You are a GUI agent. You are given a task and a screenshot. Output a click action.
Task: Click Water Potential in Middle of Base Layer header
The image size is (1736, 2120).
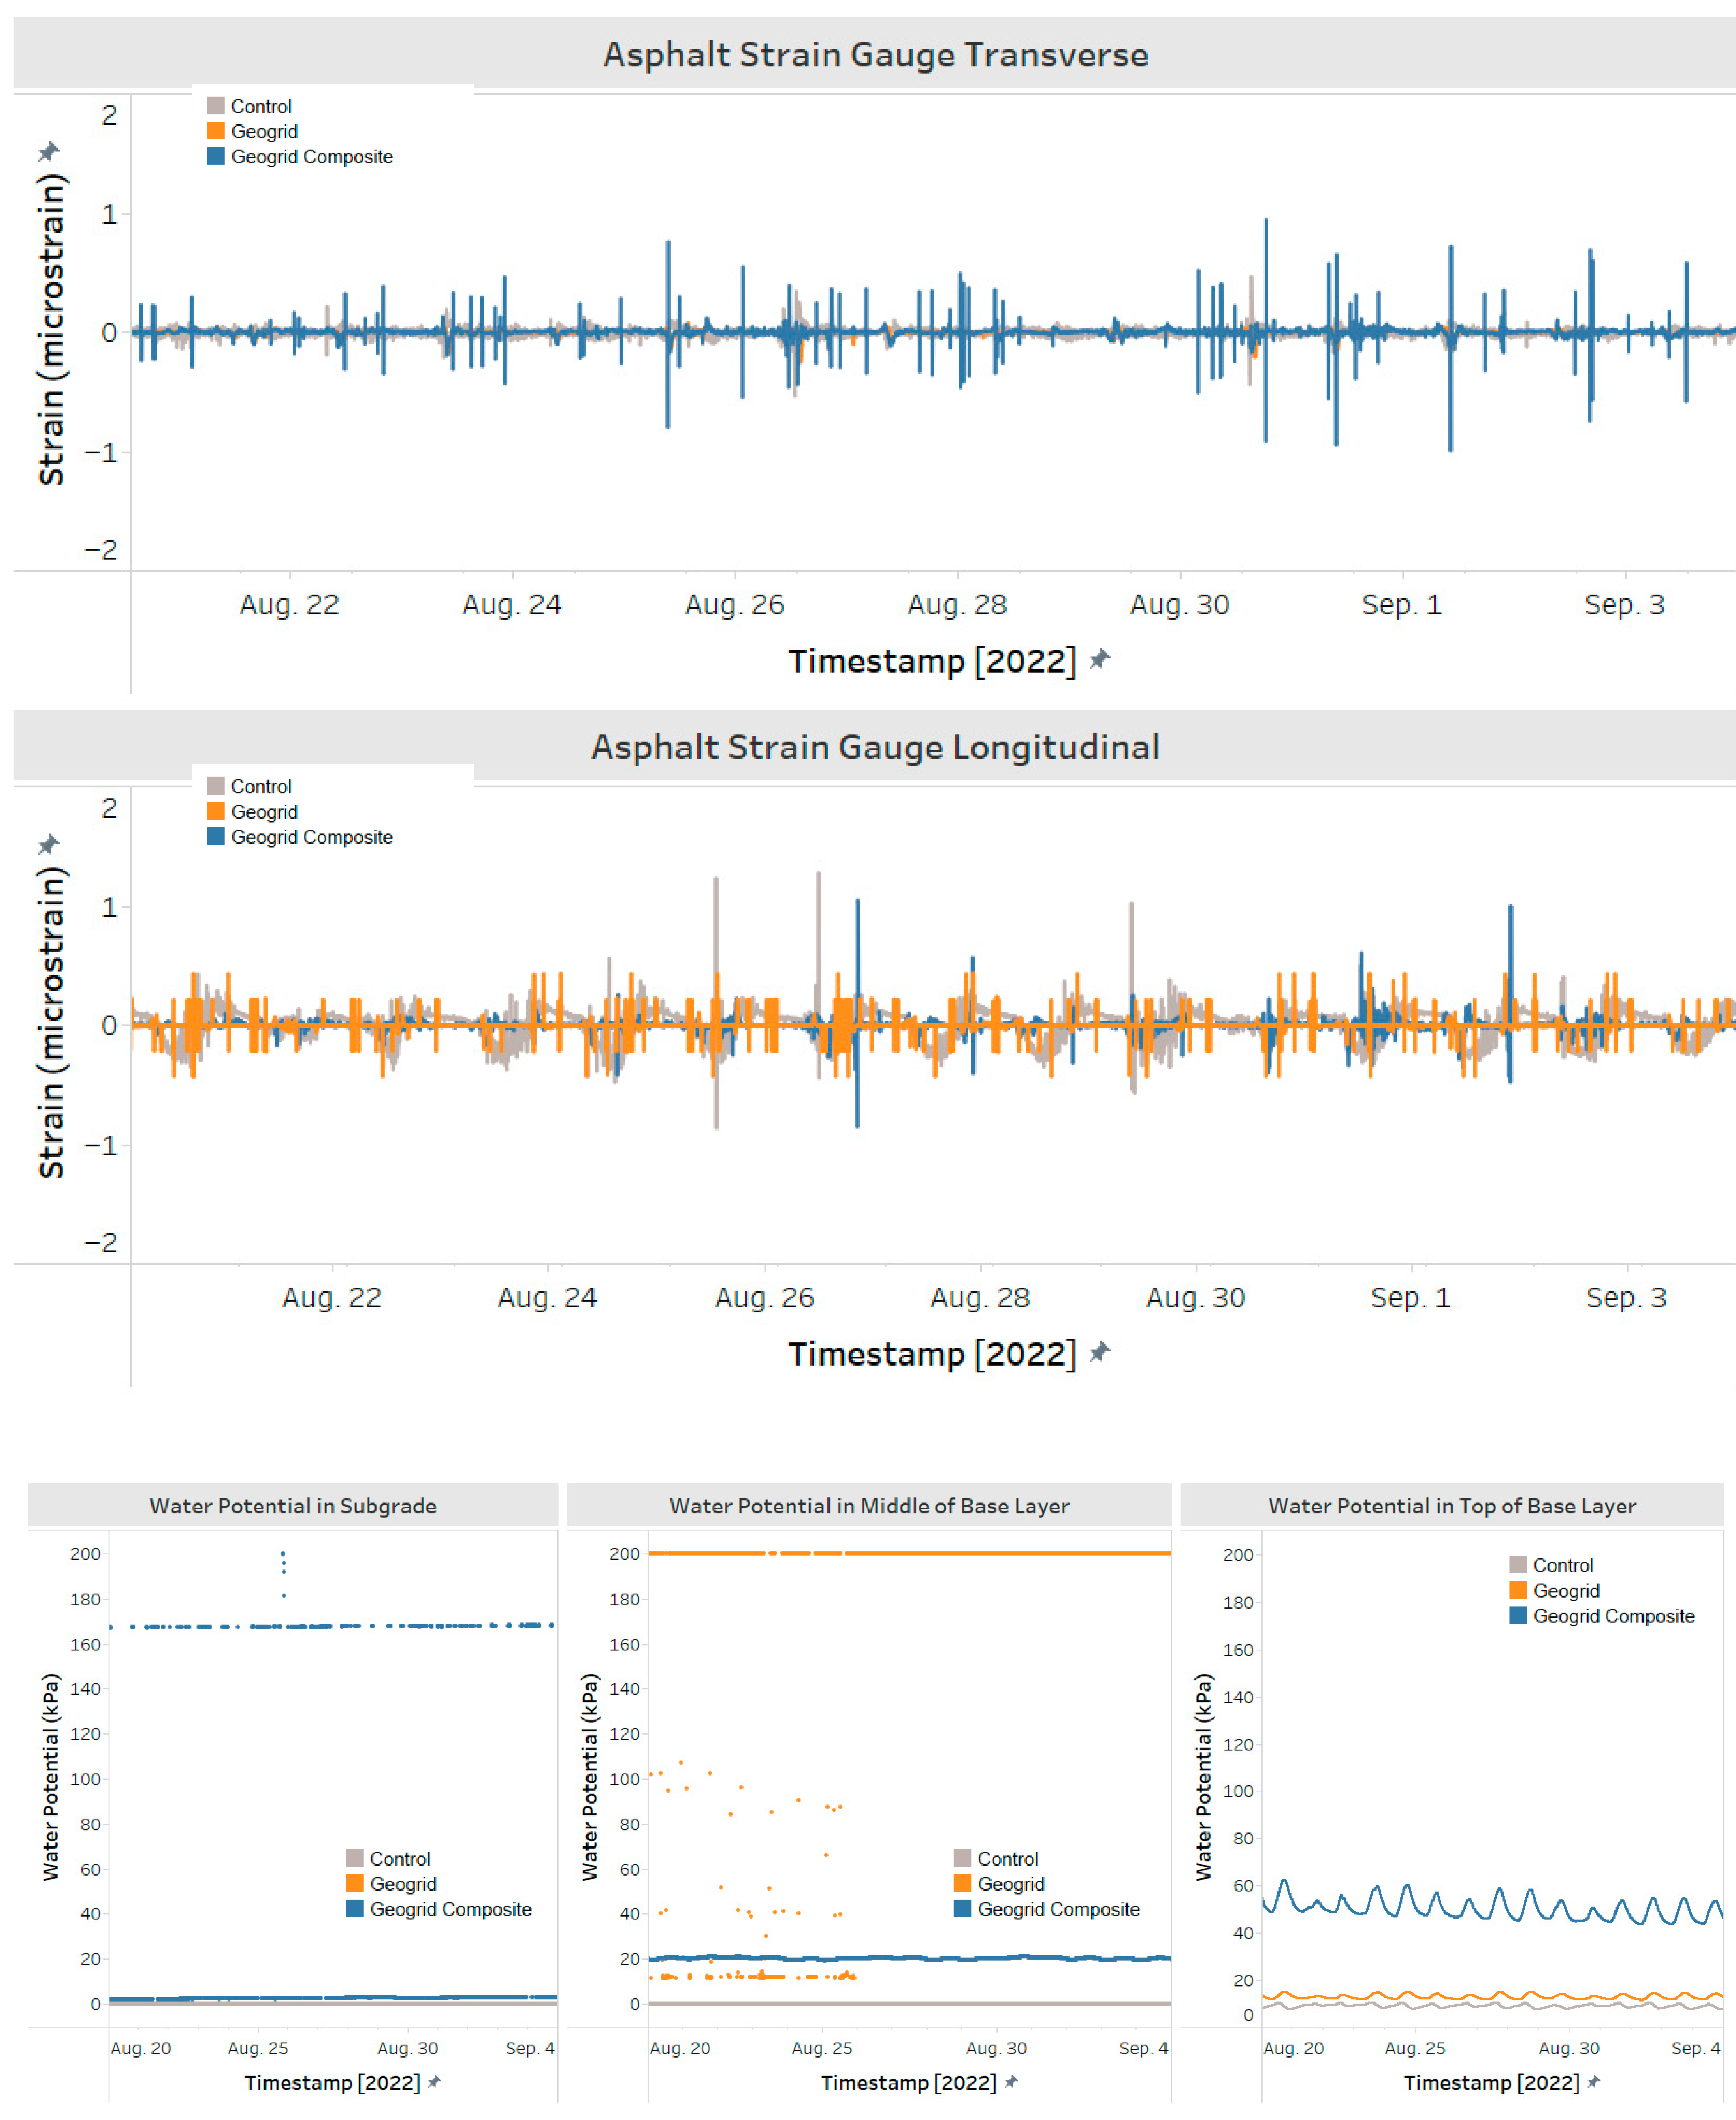pos(869,1506)
